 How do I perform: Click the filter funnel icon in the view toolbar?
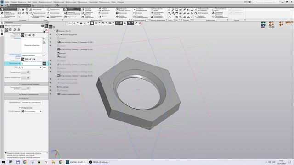(x=129, y=23)
